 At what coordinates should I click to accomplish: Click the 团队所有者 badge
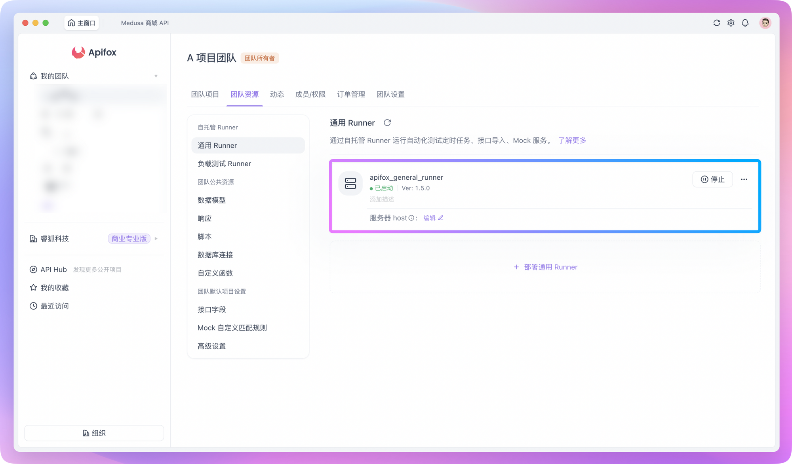[x=260, y=58]
